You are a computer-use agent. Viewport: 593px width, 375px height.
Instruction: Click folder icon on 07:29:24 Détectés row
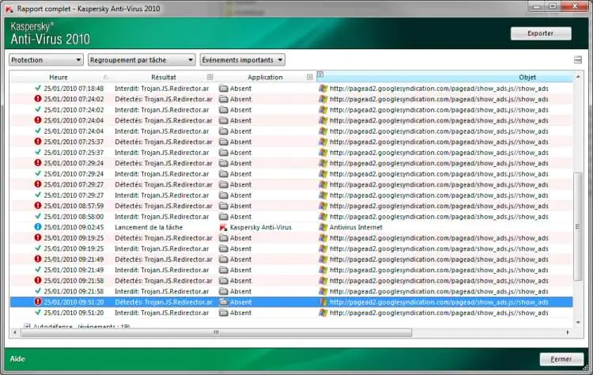click(224, 163)
